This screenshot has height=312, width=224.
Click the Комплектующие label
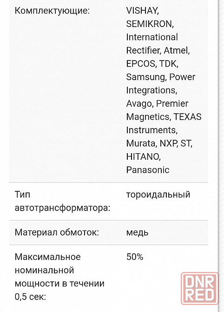(x=52, y=11)
